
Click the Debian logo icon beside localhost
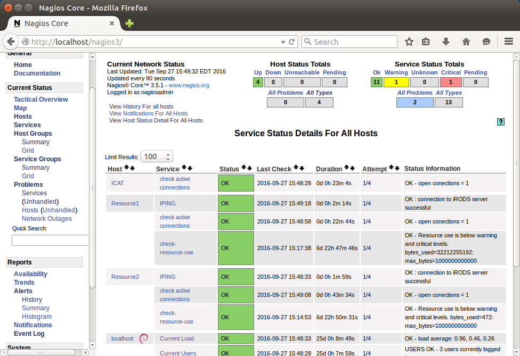coord(144,338)
